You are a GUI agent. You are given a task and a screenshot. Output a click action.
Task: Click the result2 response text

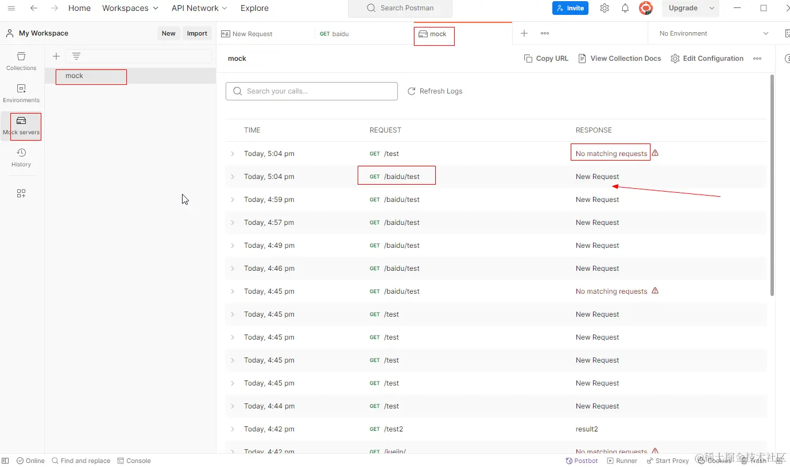pyautogui.click(x=587, y=429)
